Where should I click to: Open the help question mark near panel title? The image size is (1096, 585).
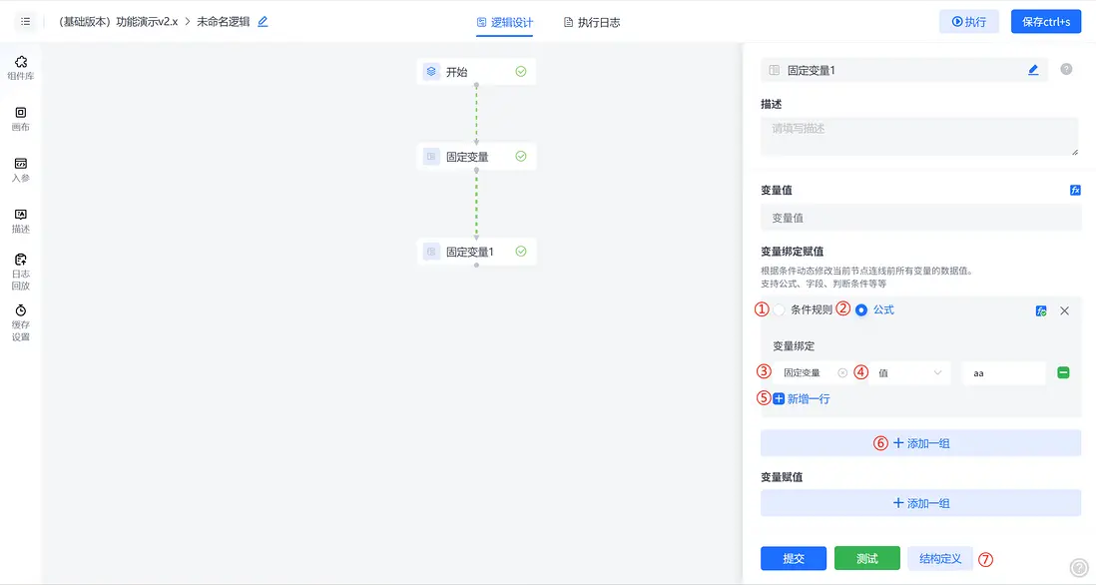click(1066, 69)
